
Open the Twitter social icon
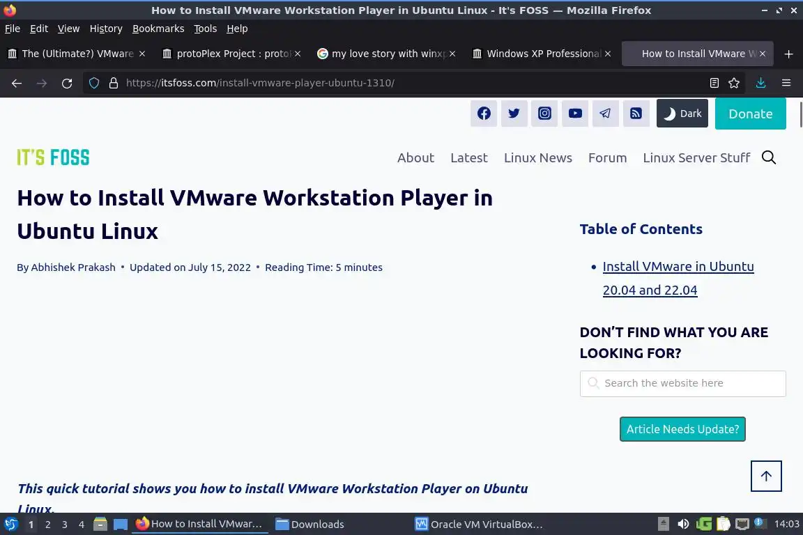pyautogui.click(x=514, y=113)
